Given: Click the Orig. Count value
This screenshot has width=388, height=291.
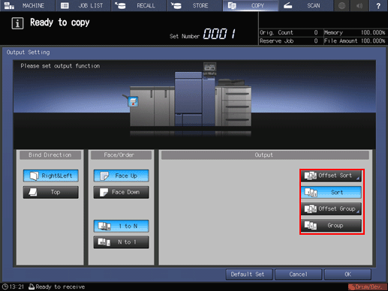Looking at the screenshot, I should pos(316,32).
